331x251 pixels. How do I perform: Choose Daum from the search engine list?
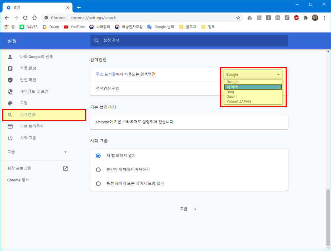(x=253, y=97)
